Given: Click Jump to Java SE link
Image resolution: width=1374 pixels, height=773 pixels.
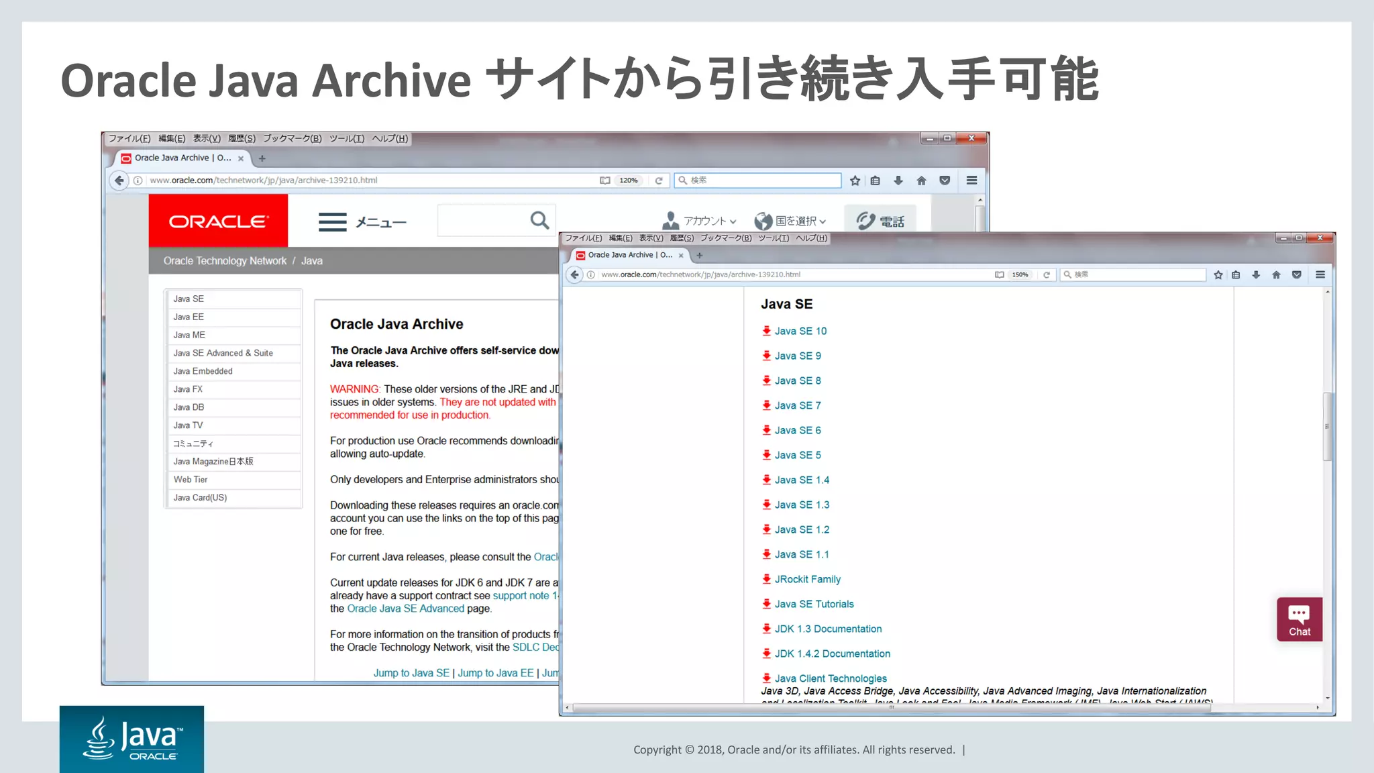Looking at the screenshot, I should (x=411, y=673).
